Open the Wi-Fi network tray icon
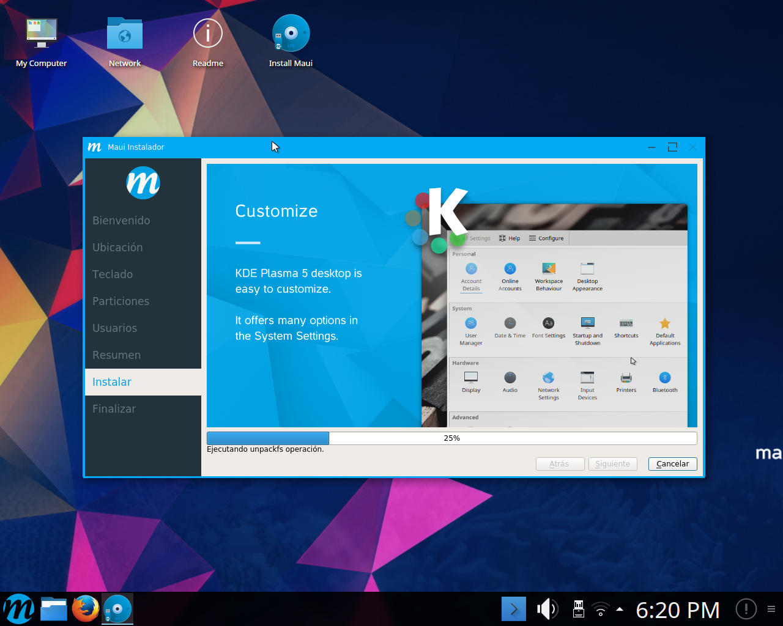This screenshot has width=783, height=626. [x=601, y=609]
